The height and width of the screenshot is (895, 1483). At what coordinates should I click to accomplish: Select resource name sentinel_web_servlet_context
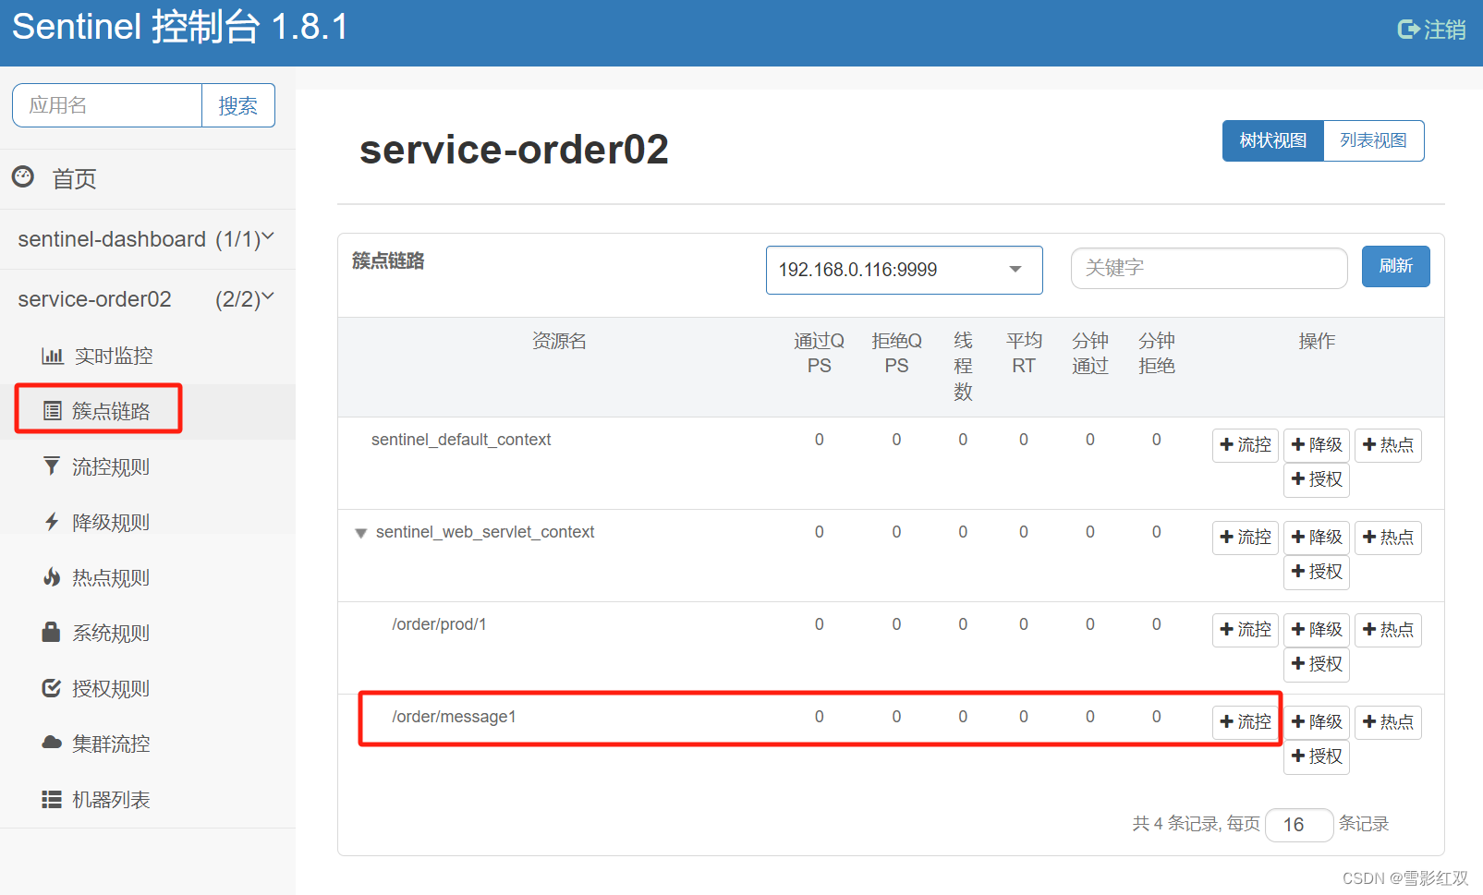[x=485, y=532]
